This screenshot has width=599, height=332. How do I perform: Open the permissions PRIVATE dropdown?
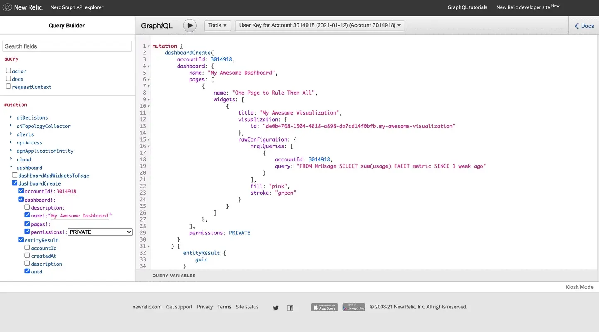point(100,232)
